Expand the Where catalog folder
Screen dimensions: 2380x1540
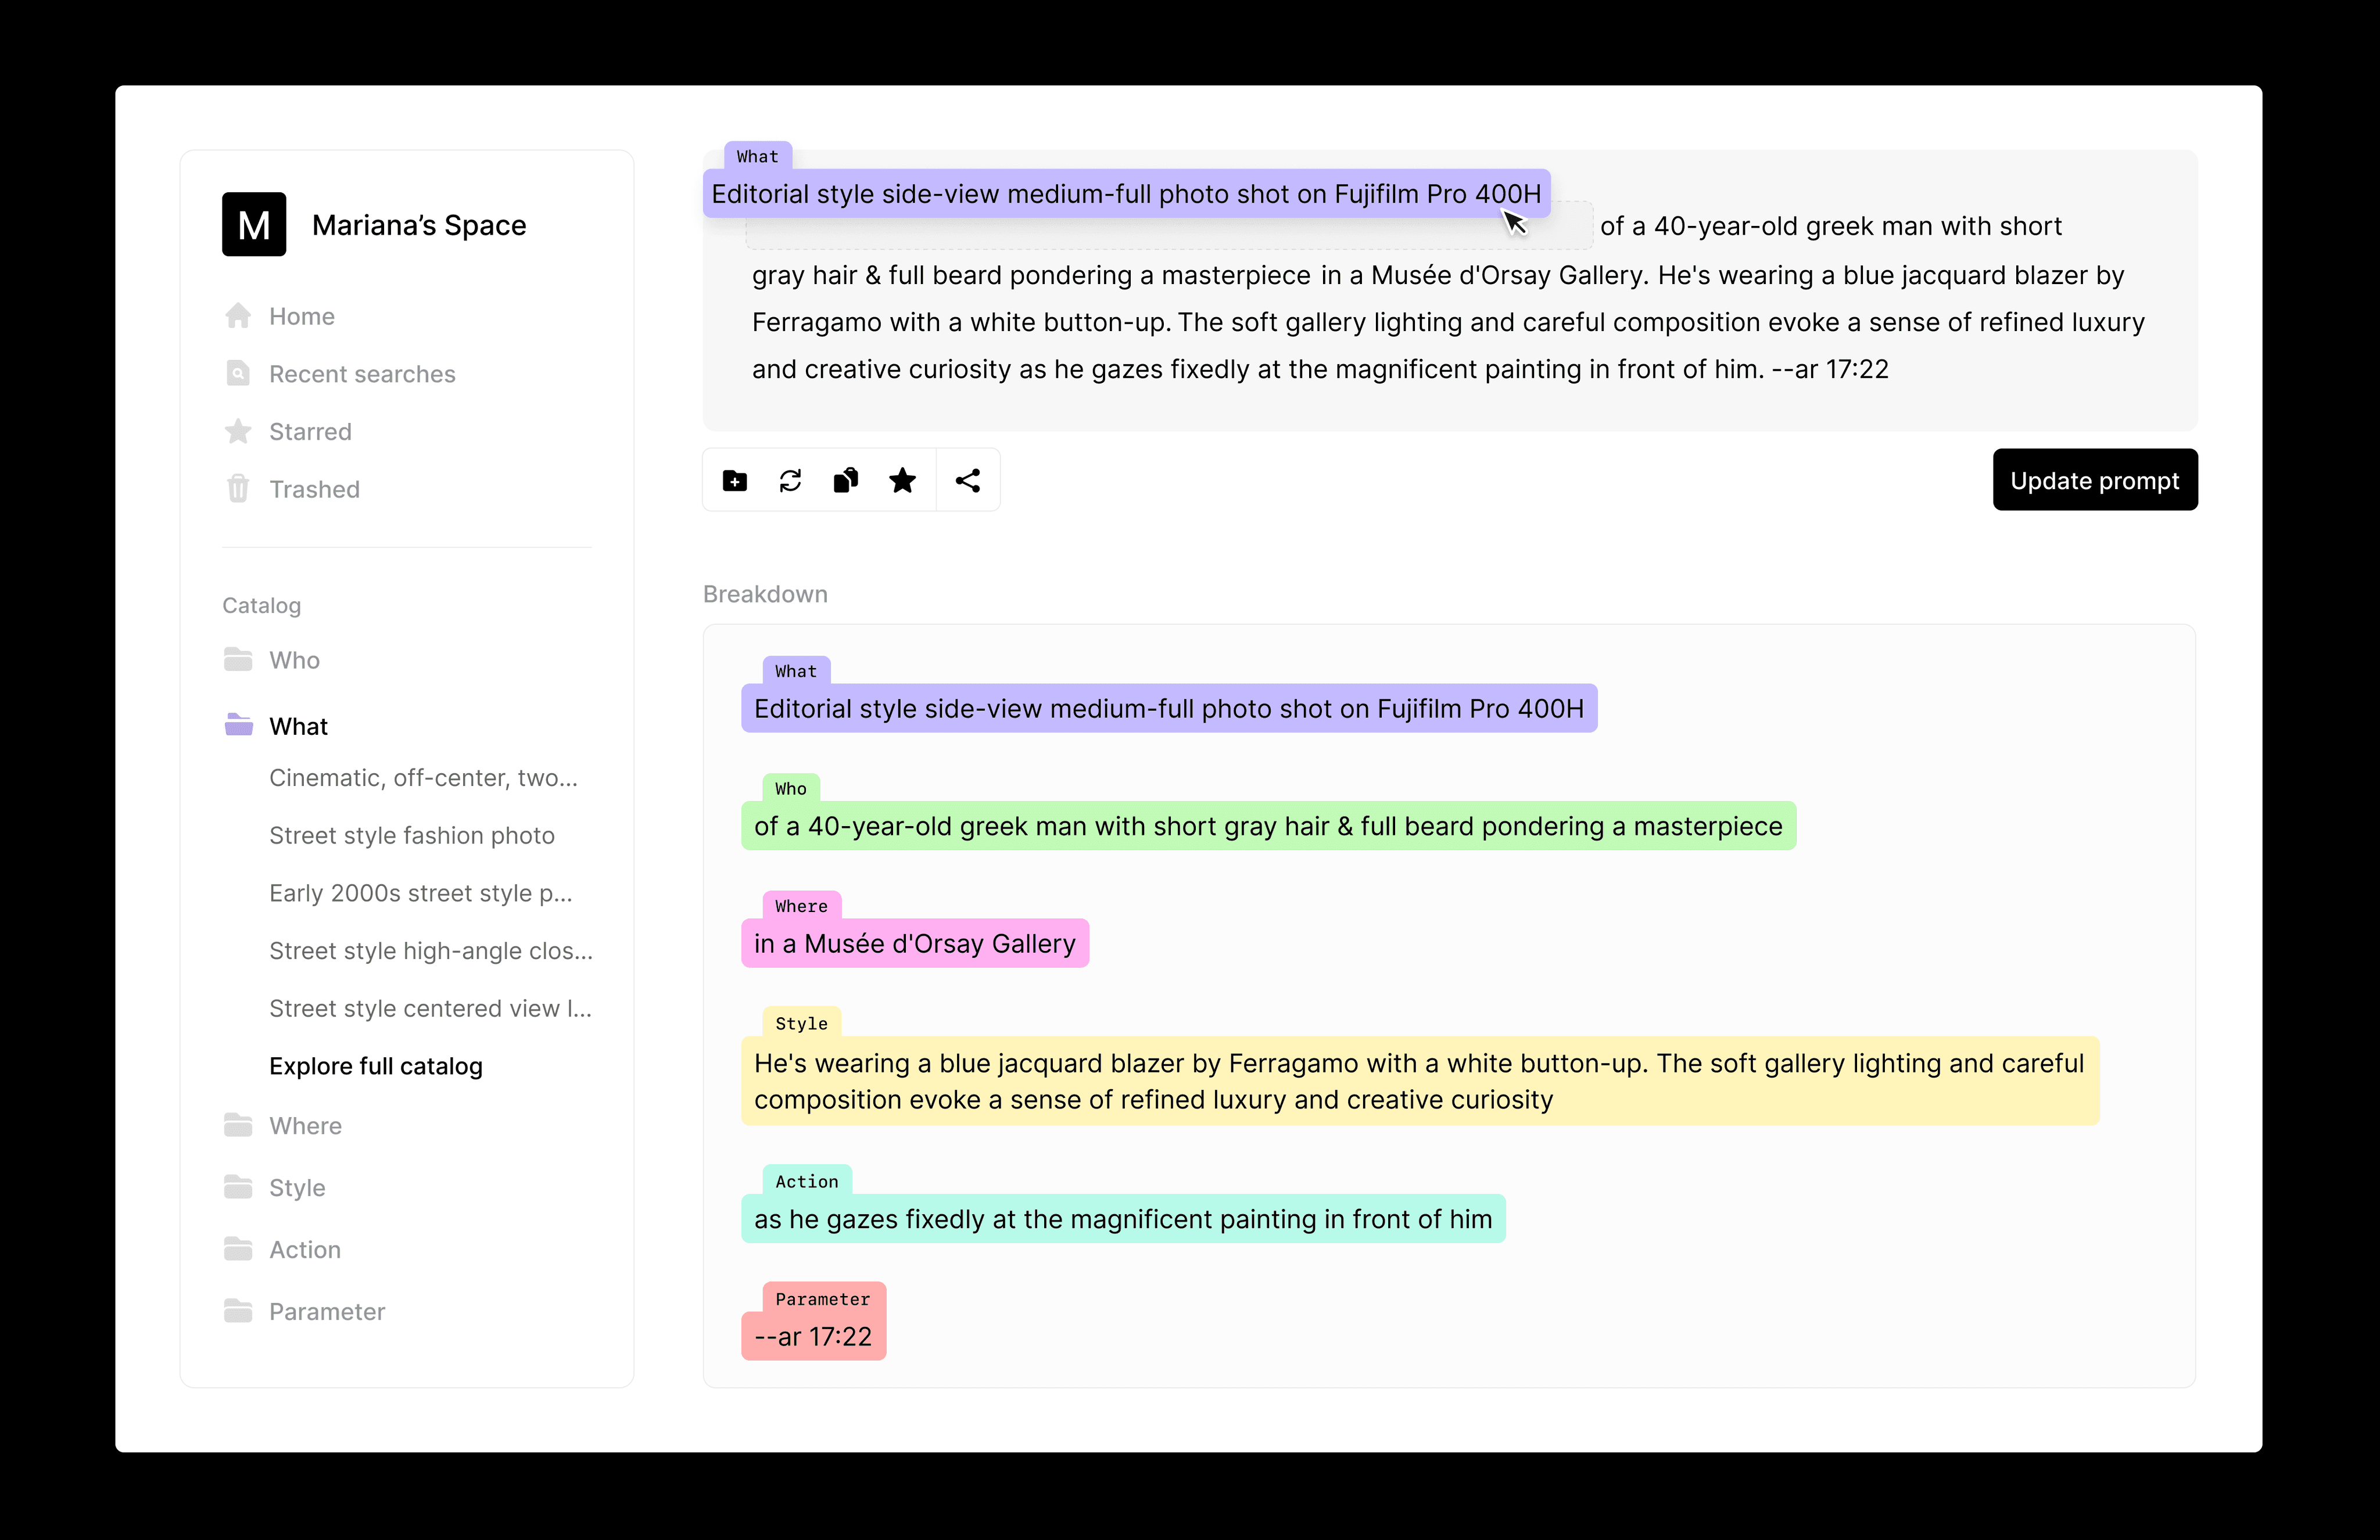[x=304, y=1126]
